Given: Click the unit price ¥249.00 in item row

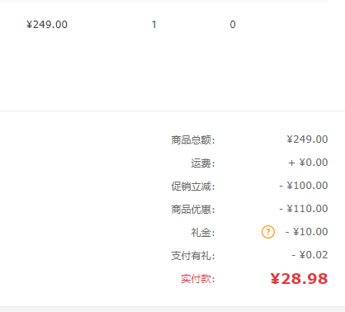Looking at the screenshot, I should (47, 25).
